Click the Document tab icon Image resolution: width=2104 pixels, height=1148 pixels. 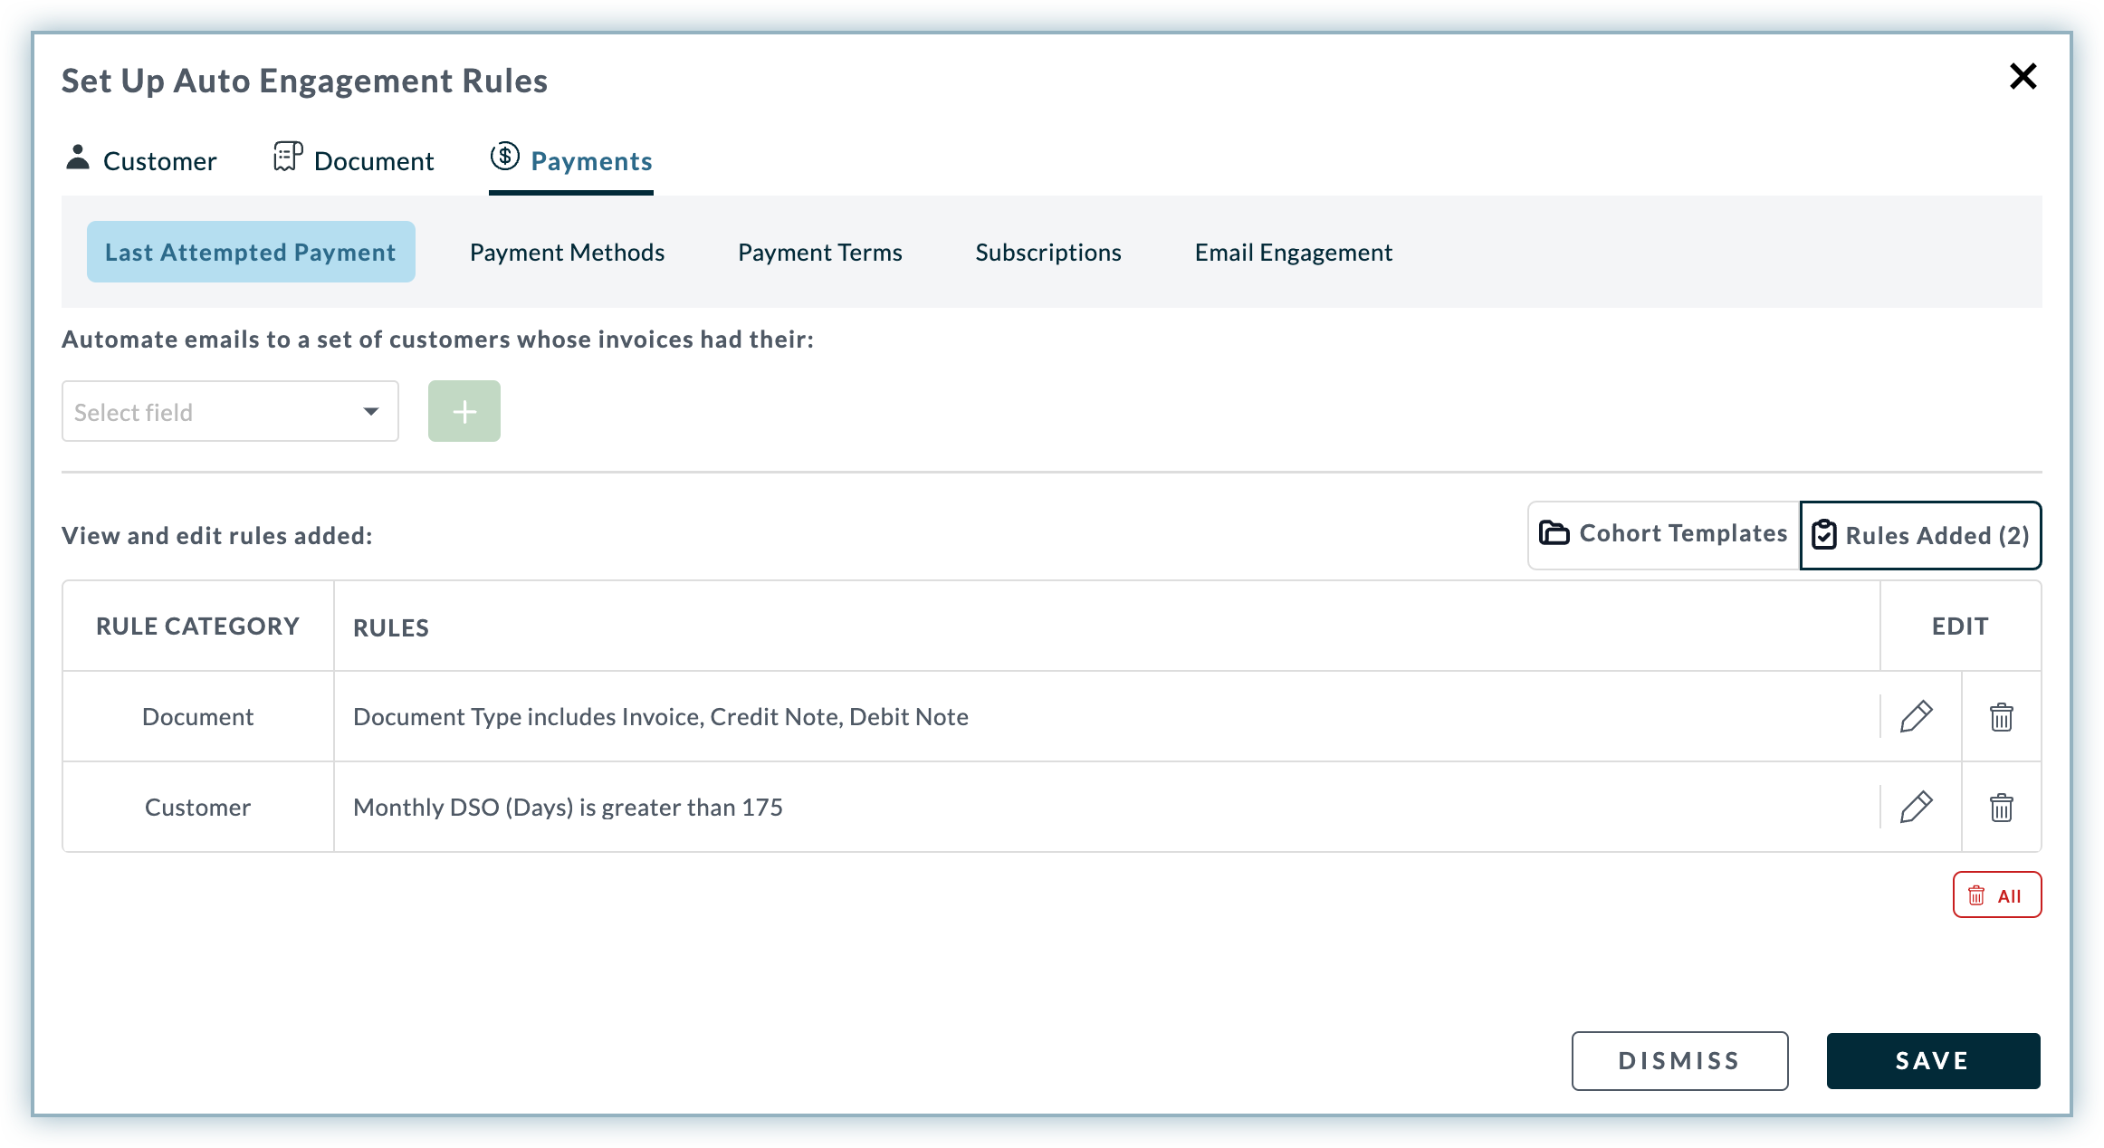pos(288,156)
